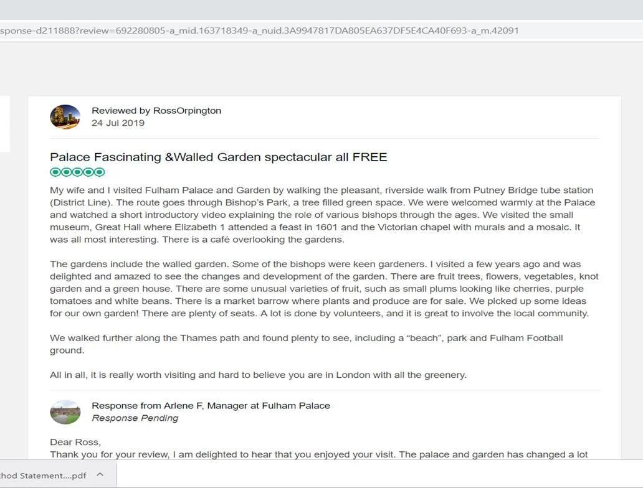Open RossOrpington's profile avatar
643x488 pixels.
point(65,117)
